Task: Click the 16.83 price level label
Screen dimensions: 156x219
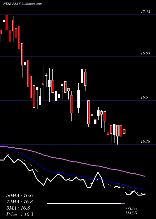Action: point(145,53)
